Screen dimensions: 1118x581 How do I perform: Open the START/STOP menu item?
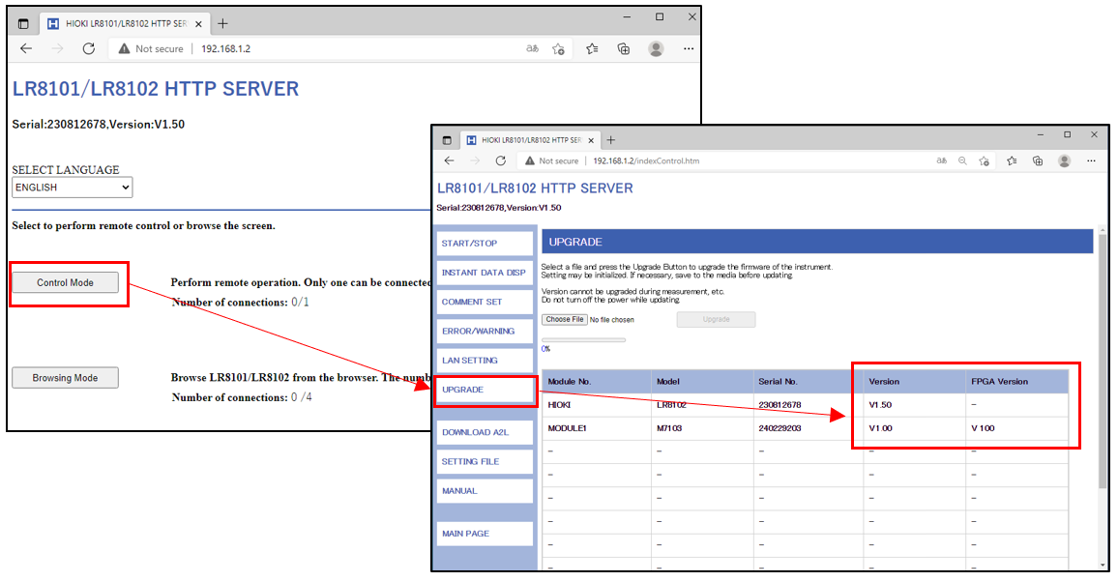point(485,243)
